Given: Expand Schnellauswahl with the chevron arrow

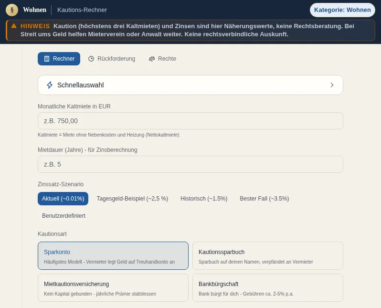Looking at the screenshot, I should pyautogui.click(x=332, y=85).
